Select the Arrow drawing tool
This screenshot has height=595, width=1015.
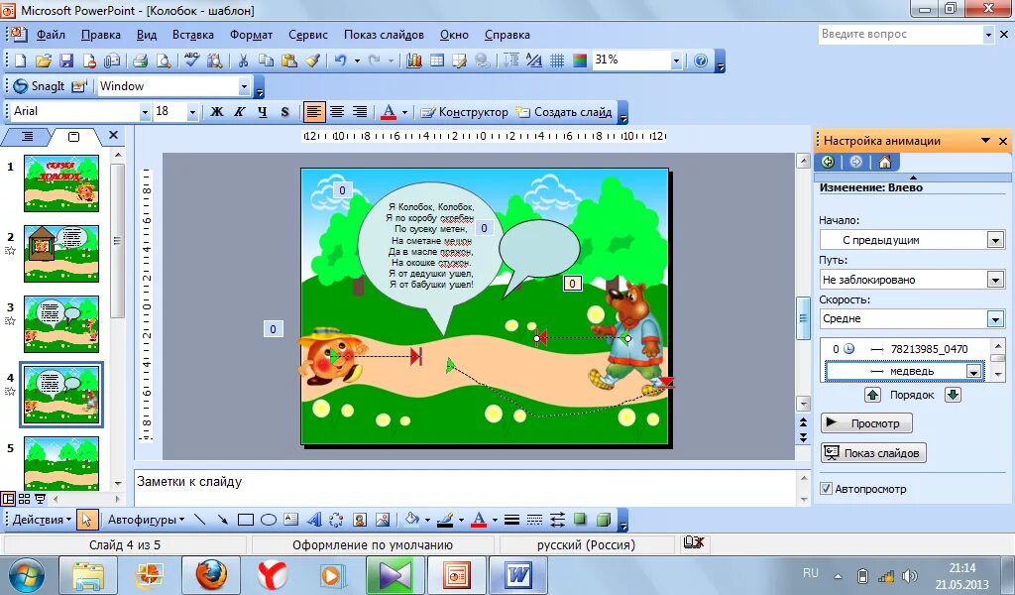click(222, 520)
